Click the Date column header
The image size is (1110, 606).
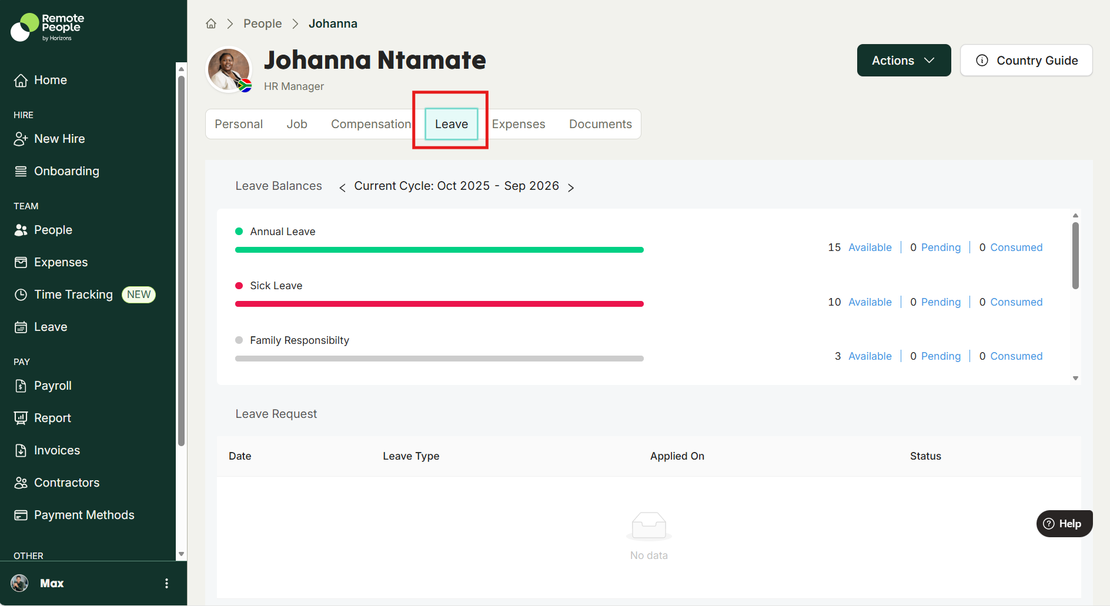[240, 456]
